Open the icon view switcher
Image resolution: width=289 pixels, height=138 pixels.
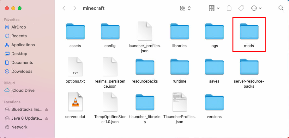[185, 8]
